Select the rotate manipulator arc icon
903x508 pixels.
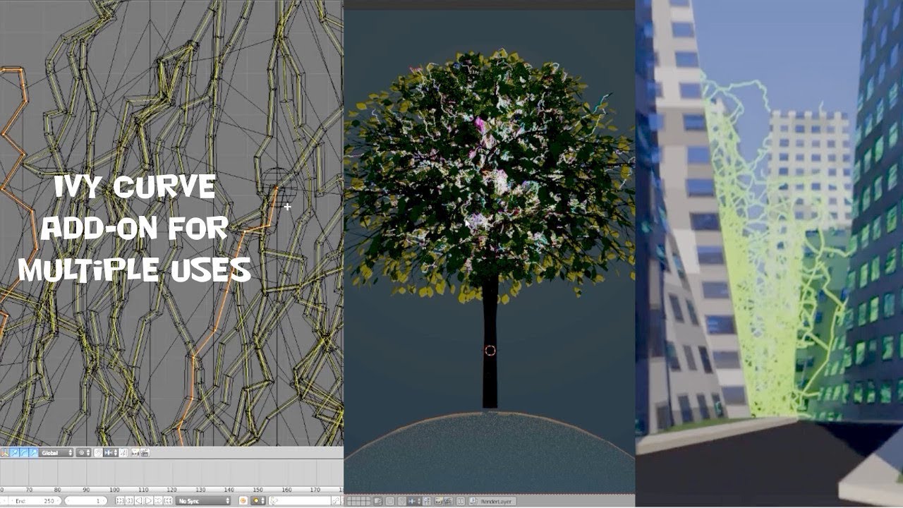pyautogui.click(x=24, y=452)
